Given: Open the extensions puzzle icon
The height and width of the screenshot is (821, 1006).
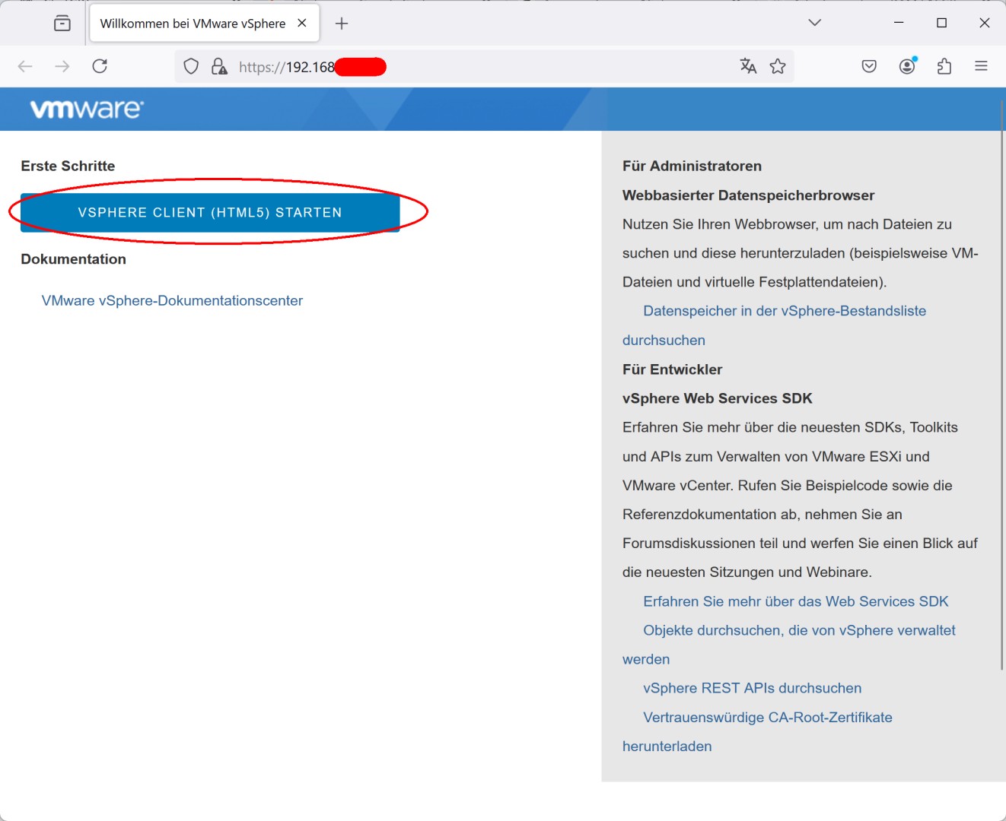Looking at the screenshot, I should [944, 66].
